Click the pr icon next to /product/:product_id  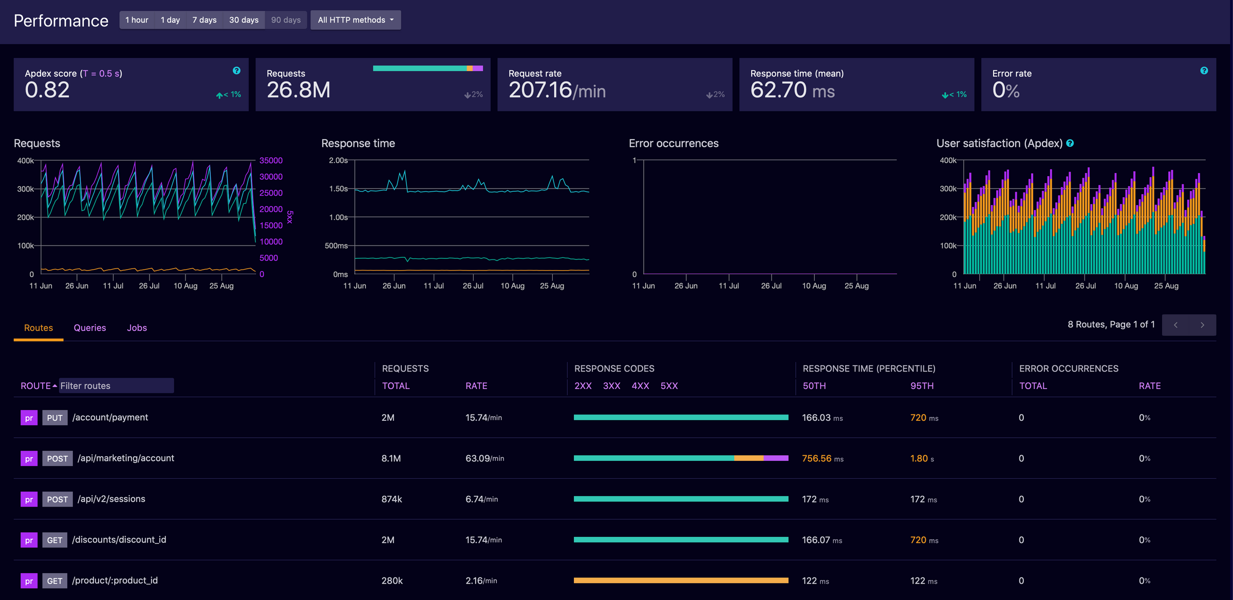point(29,580)
